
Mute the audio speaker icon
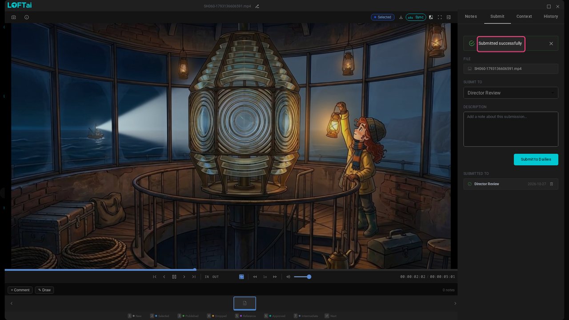[288, 277]
